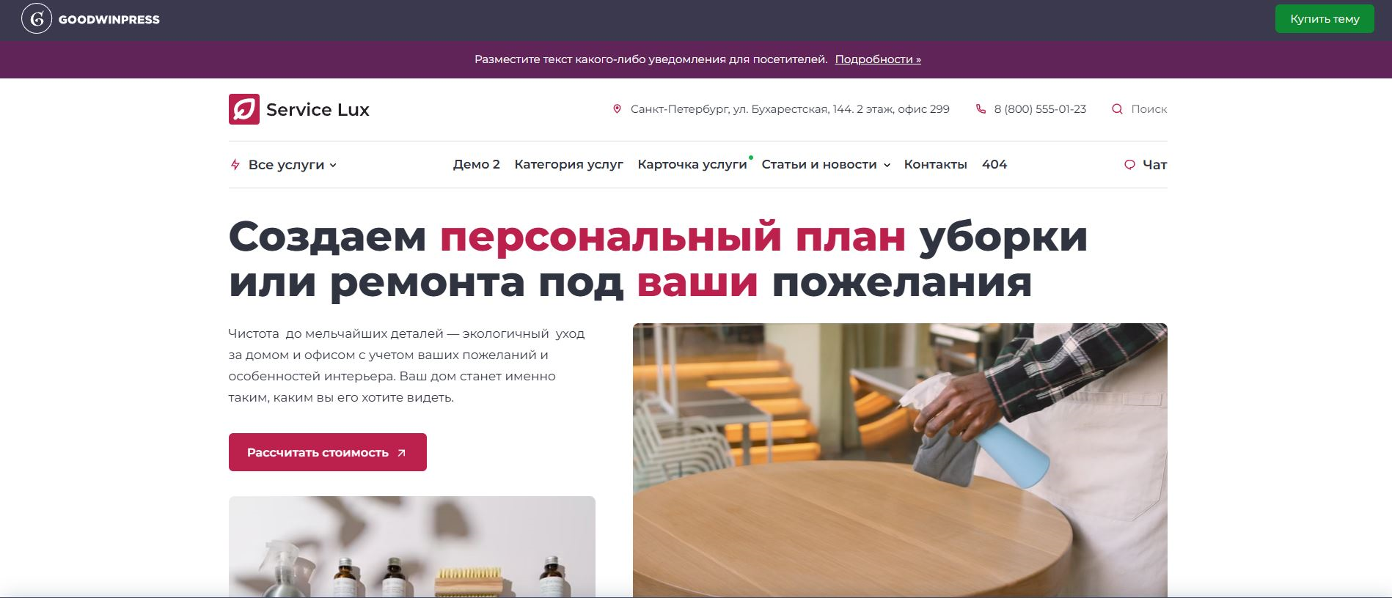Screen dimensions: 1392x598
Task: Click the chat bubble icon
Action: pos(1129,165)
